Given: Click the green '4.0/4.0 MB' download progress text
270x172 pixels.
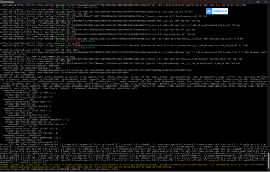Looking at the screenshot, I should [x=62, y=41].
